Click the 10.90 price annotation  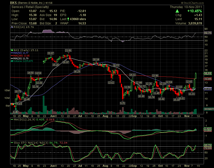[141, 96]
